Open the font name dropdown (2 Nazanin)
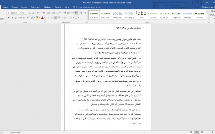The width and height of the screenshot is (215, 134). [x=20, y=13]
